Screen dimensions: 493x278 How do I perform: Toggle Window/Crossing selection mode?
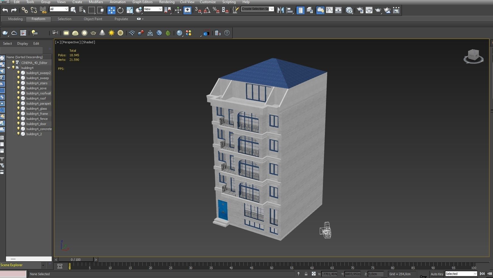[100, 10]
